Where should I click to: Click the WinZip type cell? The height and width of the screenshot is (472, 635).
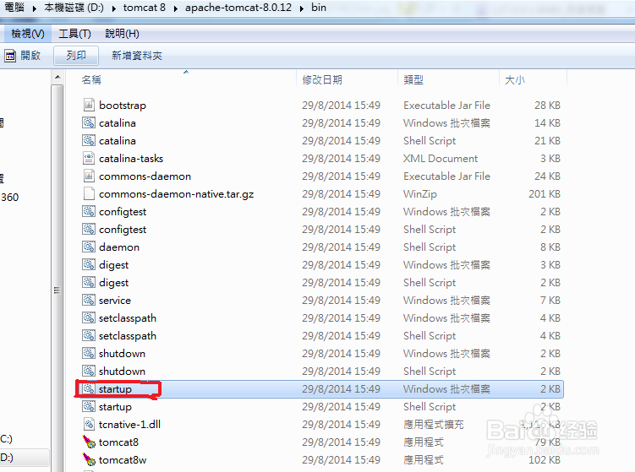click(420, 194)
